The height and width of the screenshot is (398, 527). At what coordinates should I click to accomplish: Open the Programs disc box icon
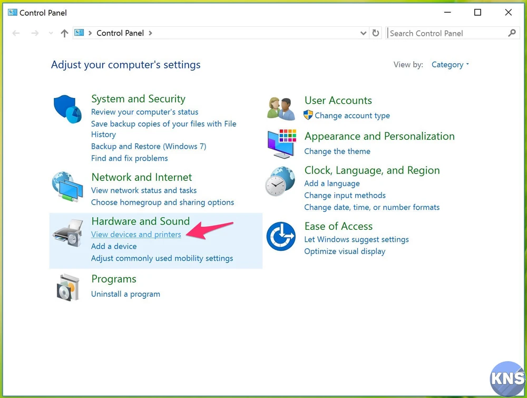[68, 287]
